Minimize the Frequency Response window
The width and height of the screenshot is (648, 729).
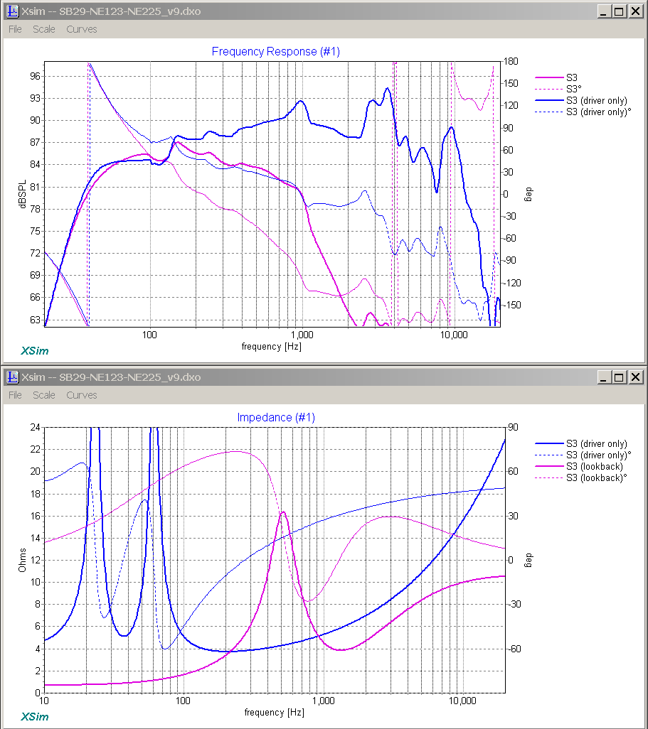click(x=604, y=11)
